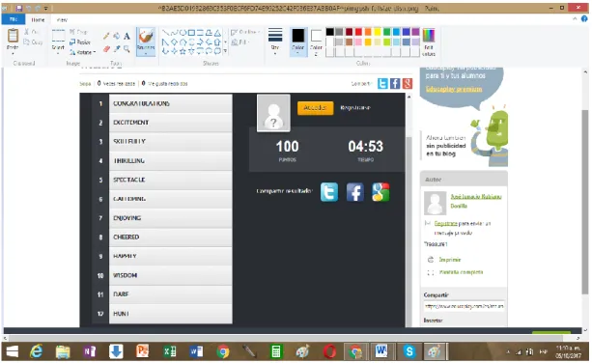
Task: Choose the yellow palette color
Action: tap(377, 32)
